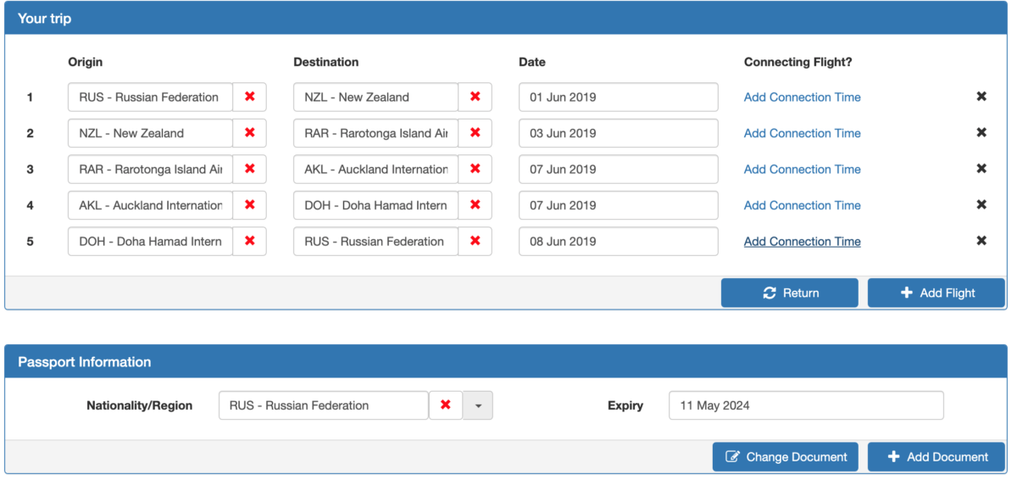The image size is (1017, 480).
Task: Click Add Connection Time for row 5
Action: coord(802,241)
